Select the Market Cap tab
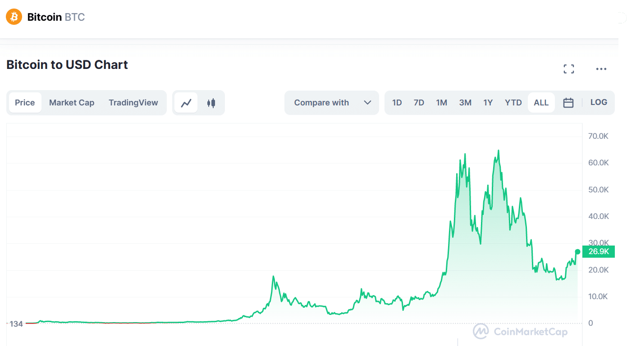This screenshot has height=346, width=627. pos(72,103)
